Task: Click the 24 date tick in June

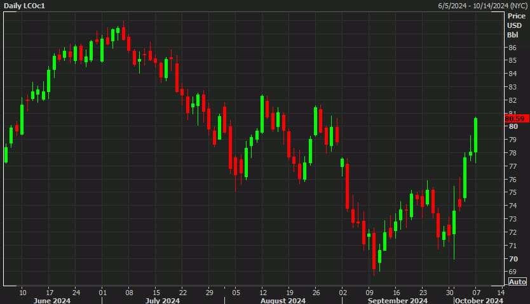Action: [76, 293]
